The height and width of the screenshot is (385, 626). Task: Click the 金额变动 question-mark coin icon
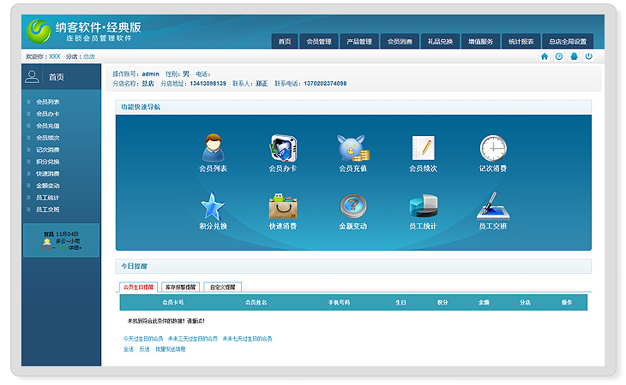tap(352, 207)
